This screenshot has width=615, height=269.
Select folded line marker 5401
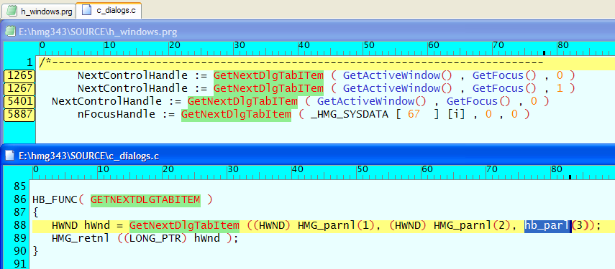point(19,102)
